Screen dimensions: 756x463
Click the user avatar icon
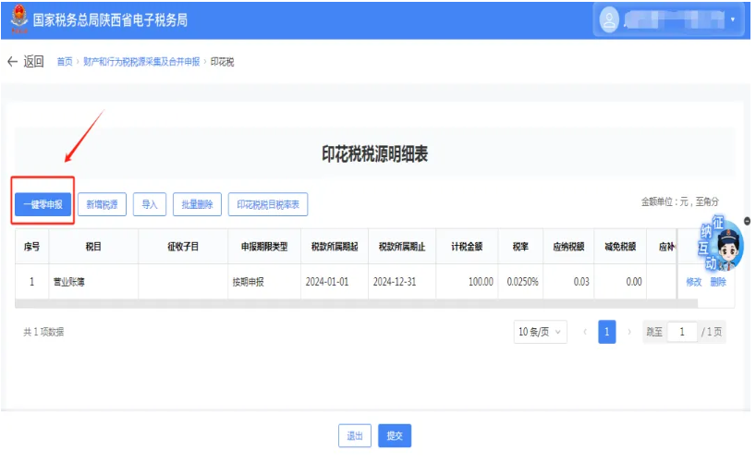[608, 19]
